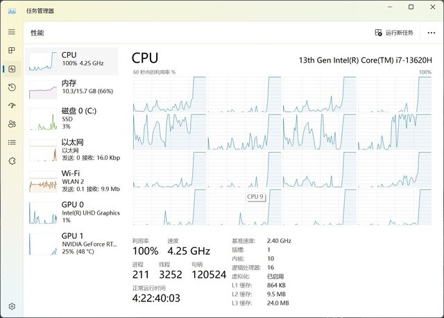This screenshot has height=318, width=444.
Task: Expand the three-dot more options menu
Action: [432, 33]
